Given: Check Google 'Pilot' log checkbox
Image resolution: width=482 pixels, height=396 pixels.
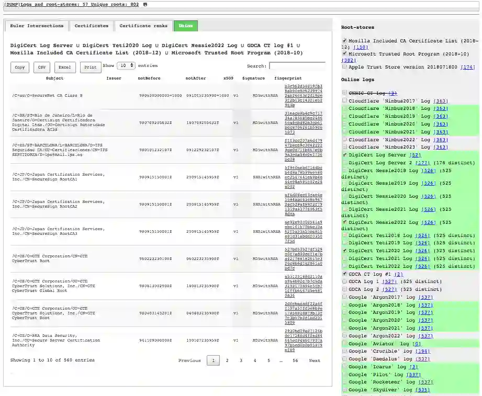Looking at the screenshot, I should (344, 374).
